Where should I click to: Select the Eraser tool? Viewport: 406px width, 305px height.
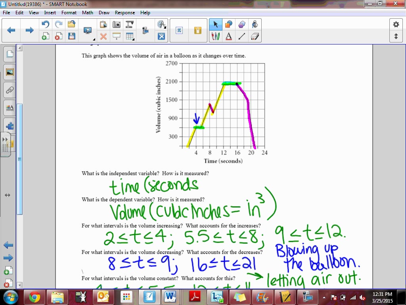click(x=255, y=36)
